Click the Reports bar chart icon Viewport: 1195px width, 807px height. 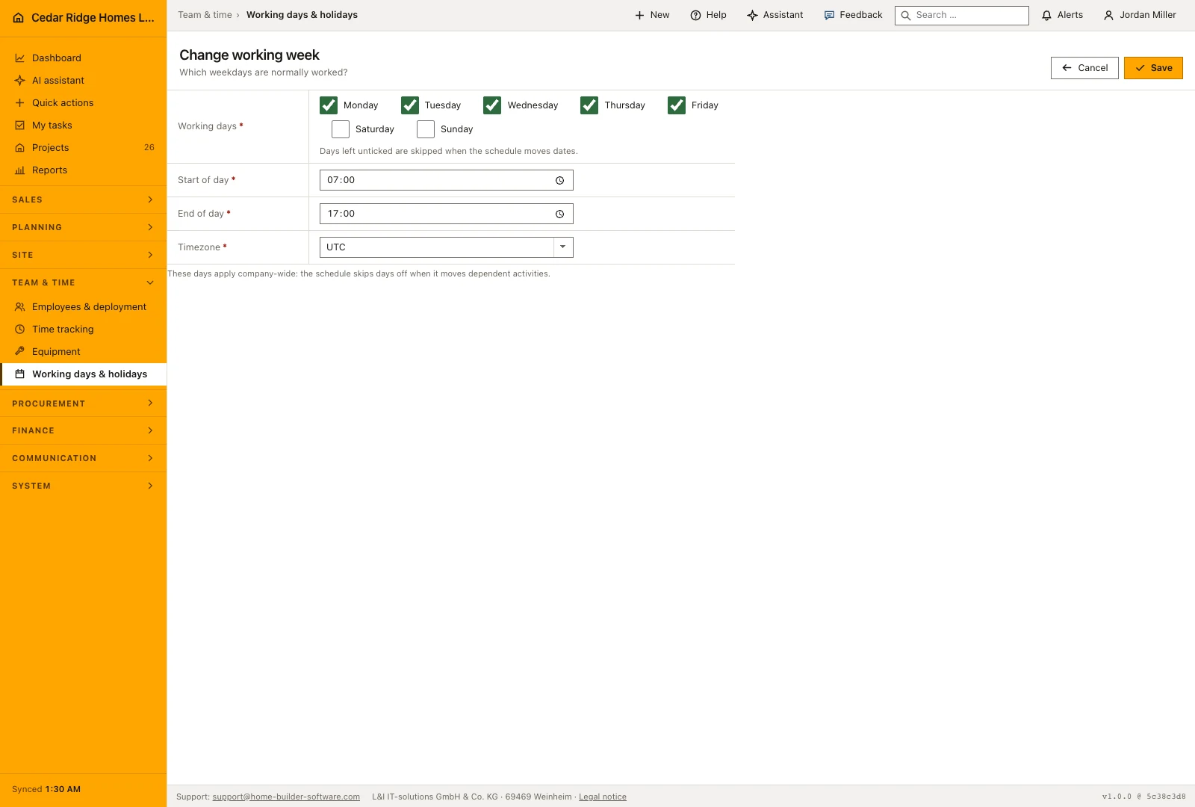tap(20, 170)
